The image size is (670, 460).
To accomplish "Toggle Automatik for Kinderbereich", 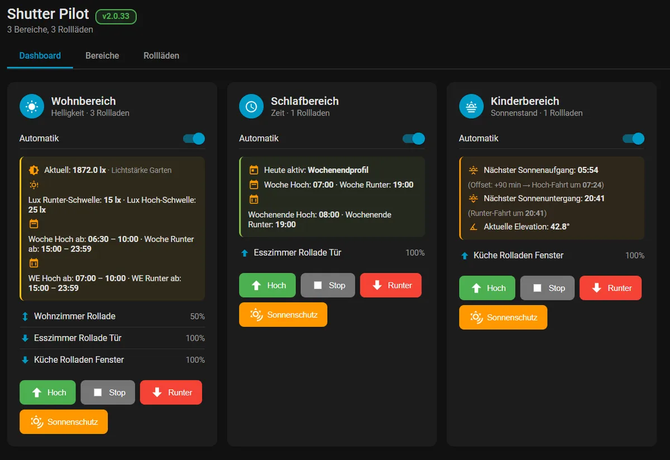I will pyautogui.click(x=633, y=138).
